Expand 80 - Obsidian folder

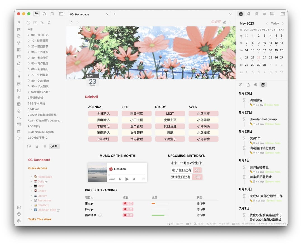29,81
